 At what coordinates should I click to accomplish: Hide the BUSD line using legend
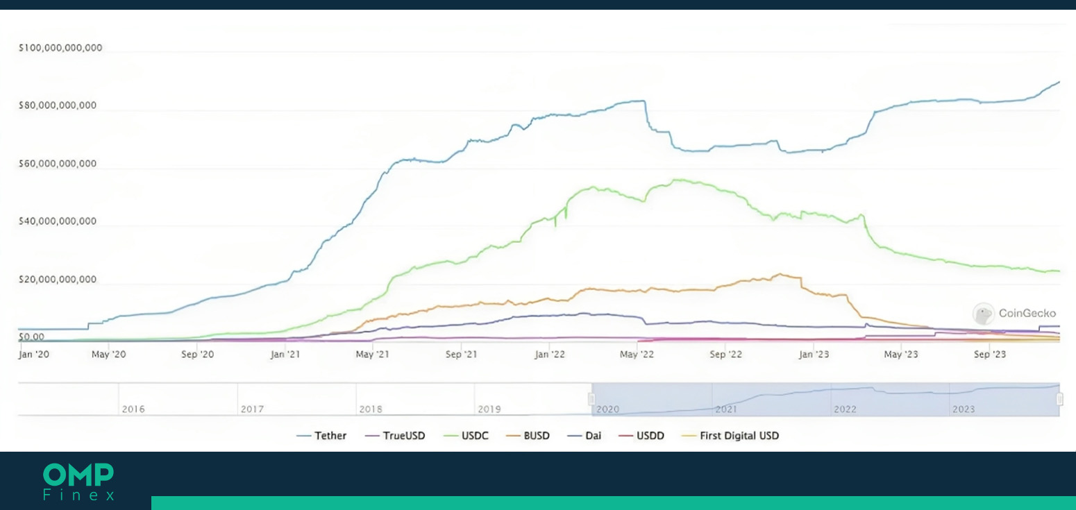pyautogui.click(x=528, y=436)
